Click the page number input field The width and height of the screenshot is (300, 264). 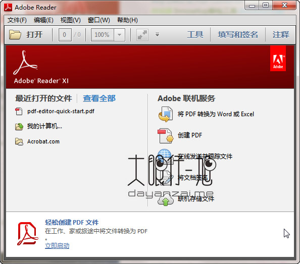coord(65,35)
